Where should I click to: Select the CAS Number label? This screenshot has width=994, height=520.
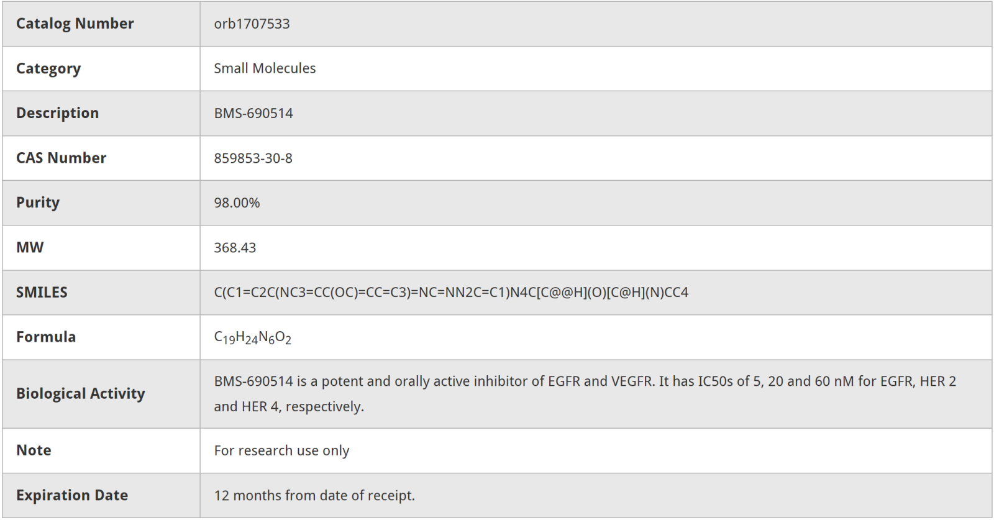click(61, 158)
